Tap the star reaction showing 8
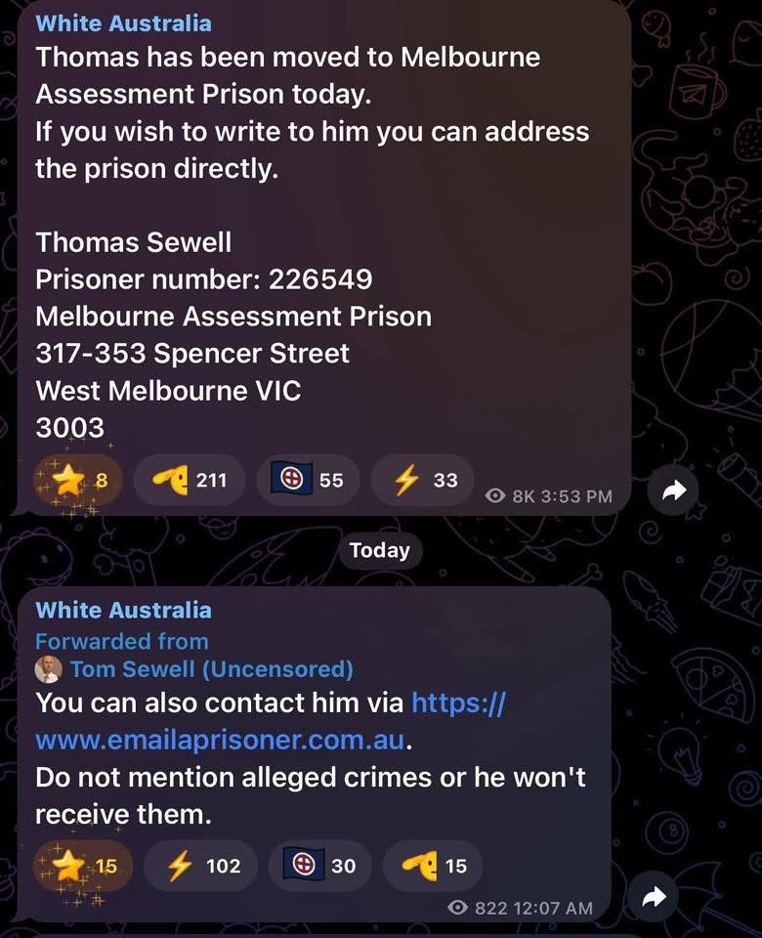This screenshot has height=938, width=762. coord(77,481)
